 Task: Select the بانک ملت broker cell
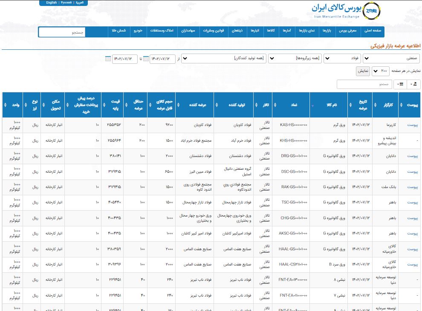pos(386,187)
